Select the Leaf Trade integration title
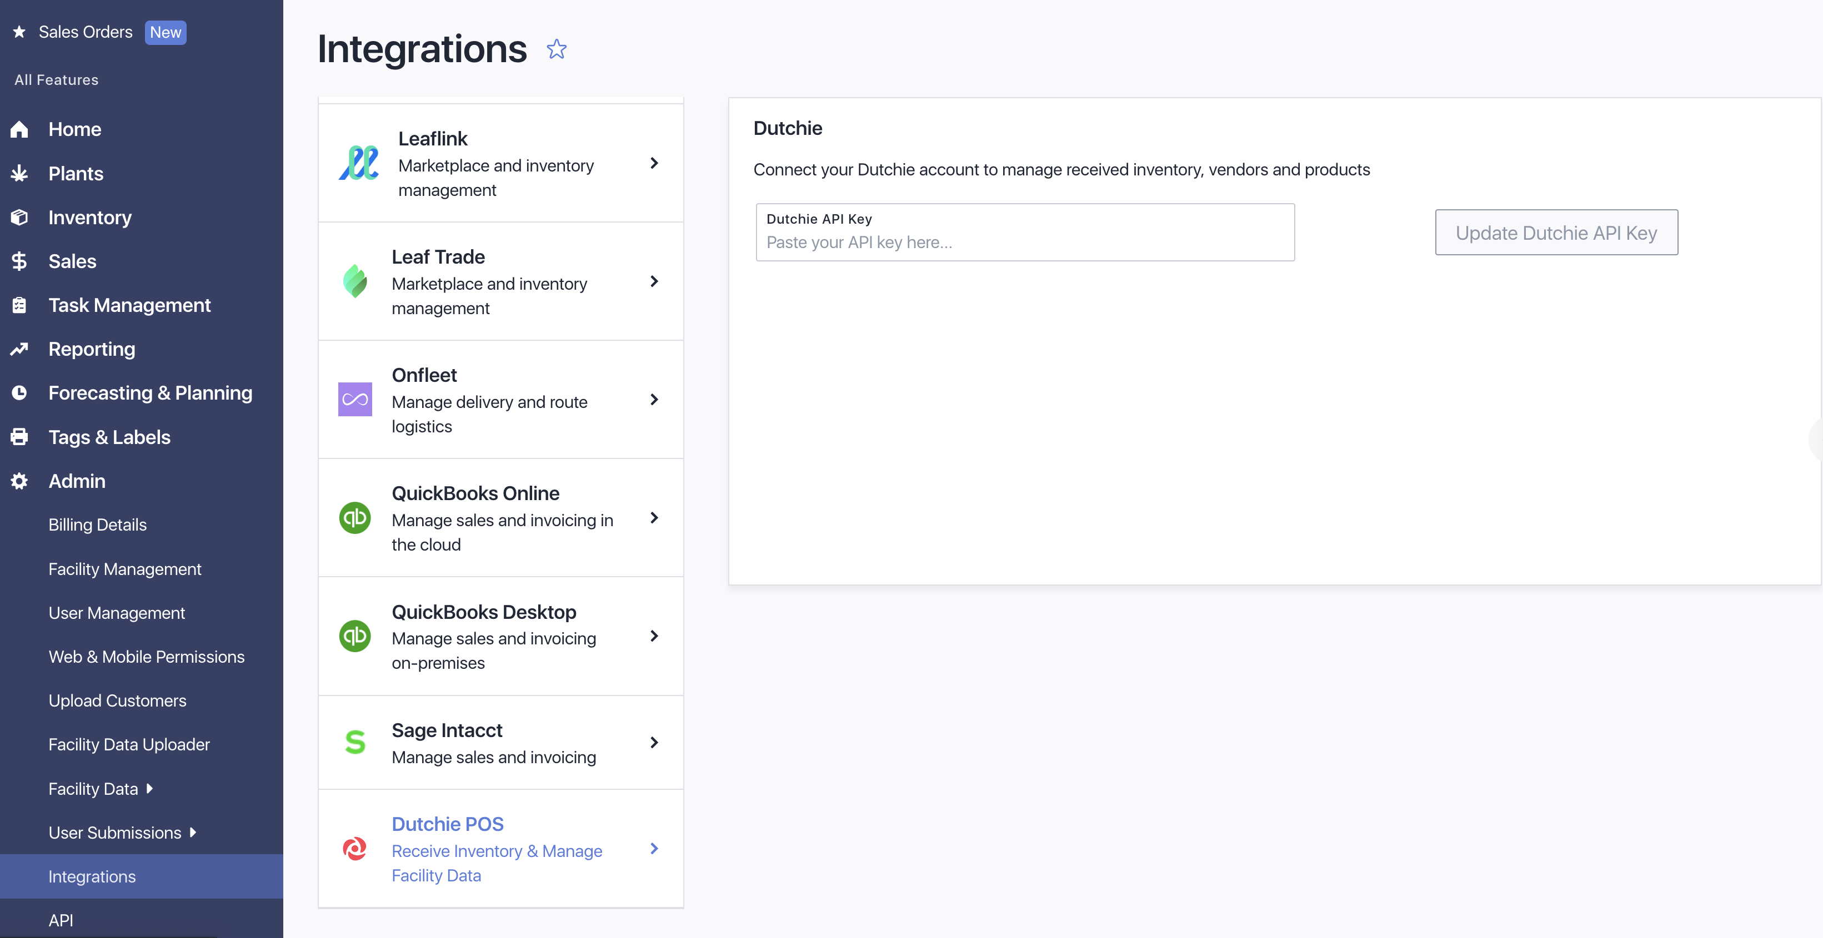Screen dimensions: 1823x938 coord(438,257)
